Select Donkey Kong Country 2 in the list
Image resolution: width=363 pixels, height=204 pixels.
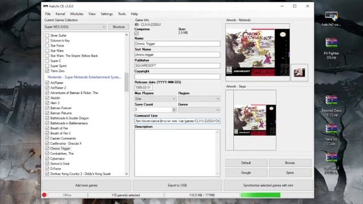pyautogui.click(x=81, y=174)
